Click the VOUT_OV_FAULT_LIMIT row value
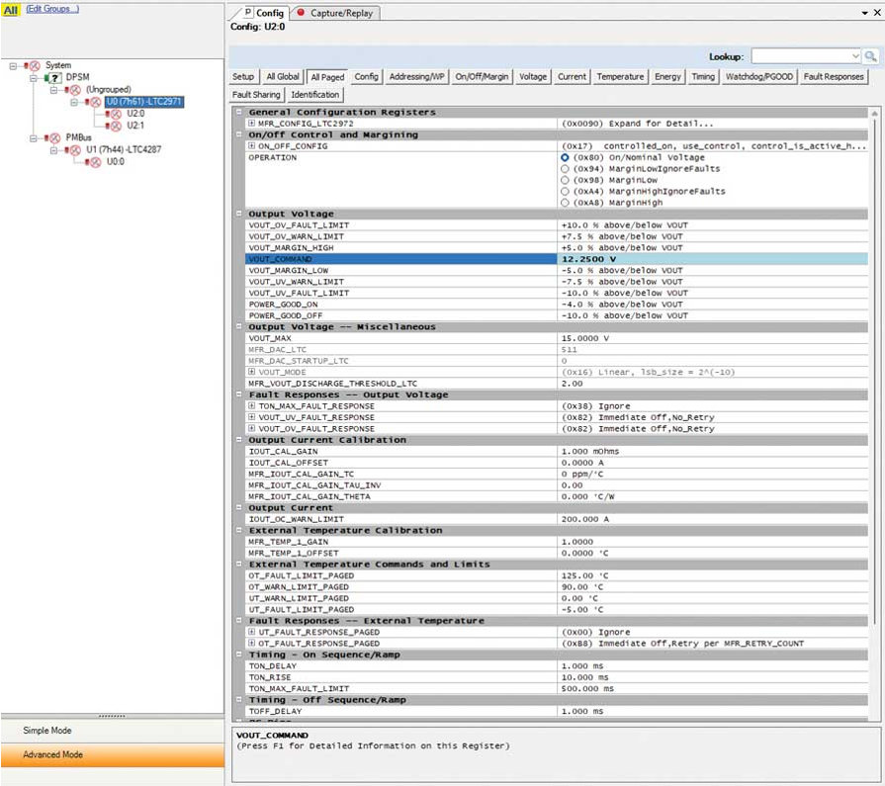This screenshot has height=786, width=885. coord(712,225)
